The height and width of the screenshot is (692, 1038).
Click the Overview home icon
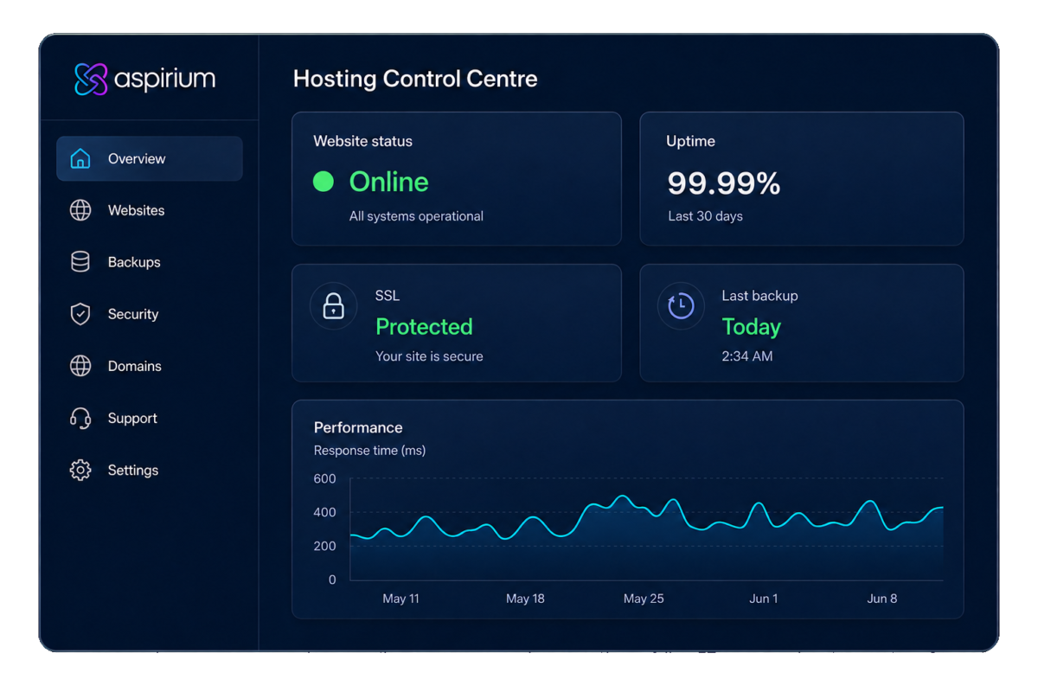pos(80,158)
